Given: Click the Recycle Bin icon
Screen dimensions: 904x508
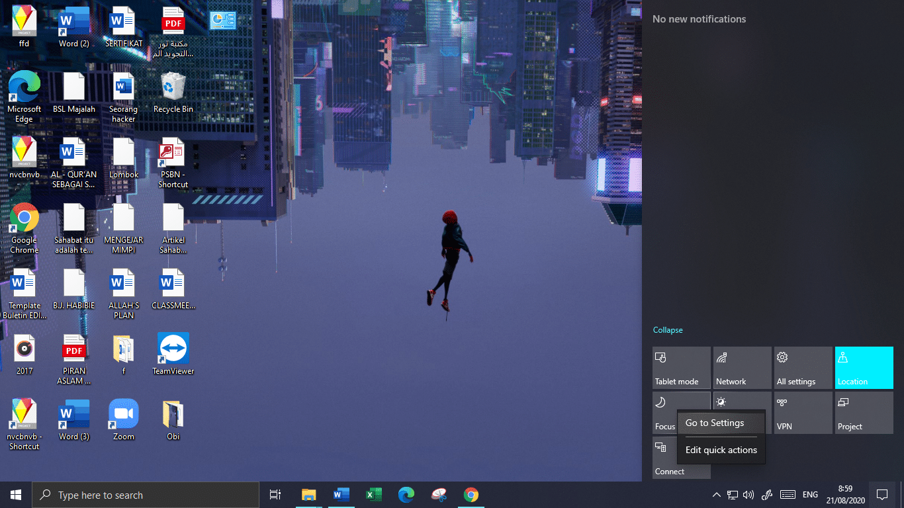Looking at the screenshot, I should [x=173, y=93].
